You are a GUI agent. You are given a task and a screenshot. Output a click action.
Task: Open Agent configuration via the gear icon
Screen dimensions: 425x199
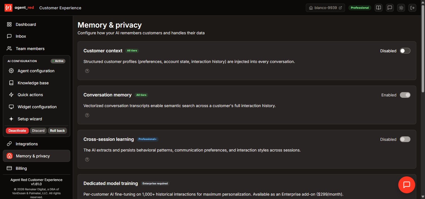pos(36,71)
